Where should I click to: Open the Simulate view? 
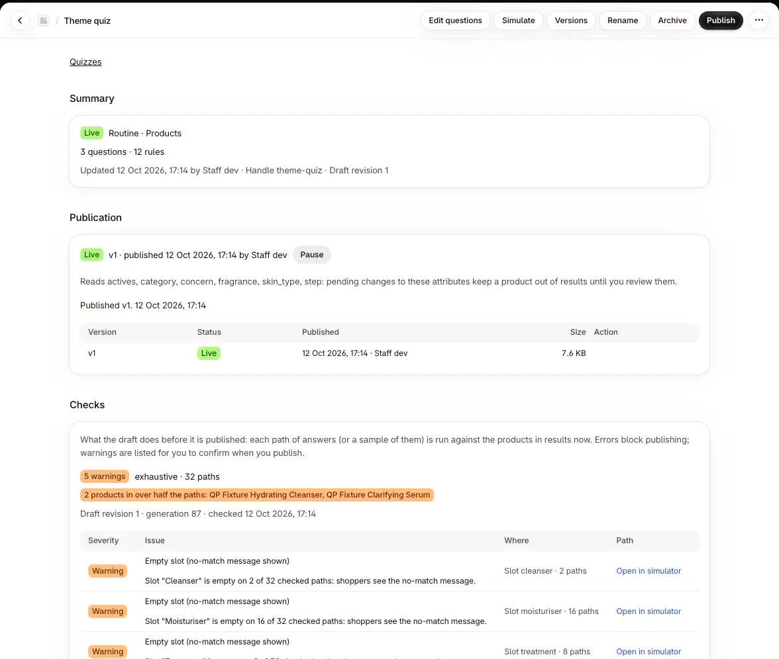point(518,21)
